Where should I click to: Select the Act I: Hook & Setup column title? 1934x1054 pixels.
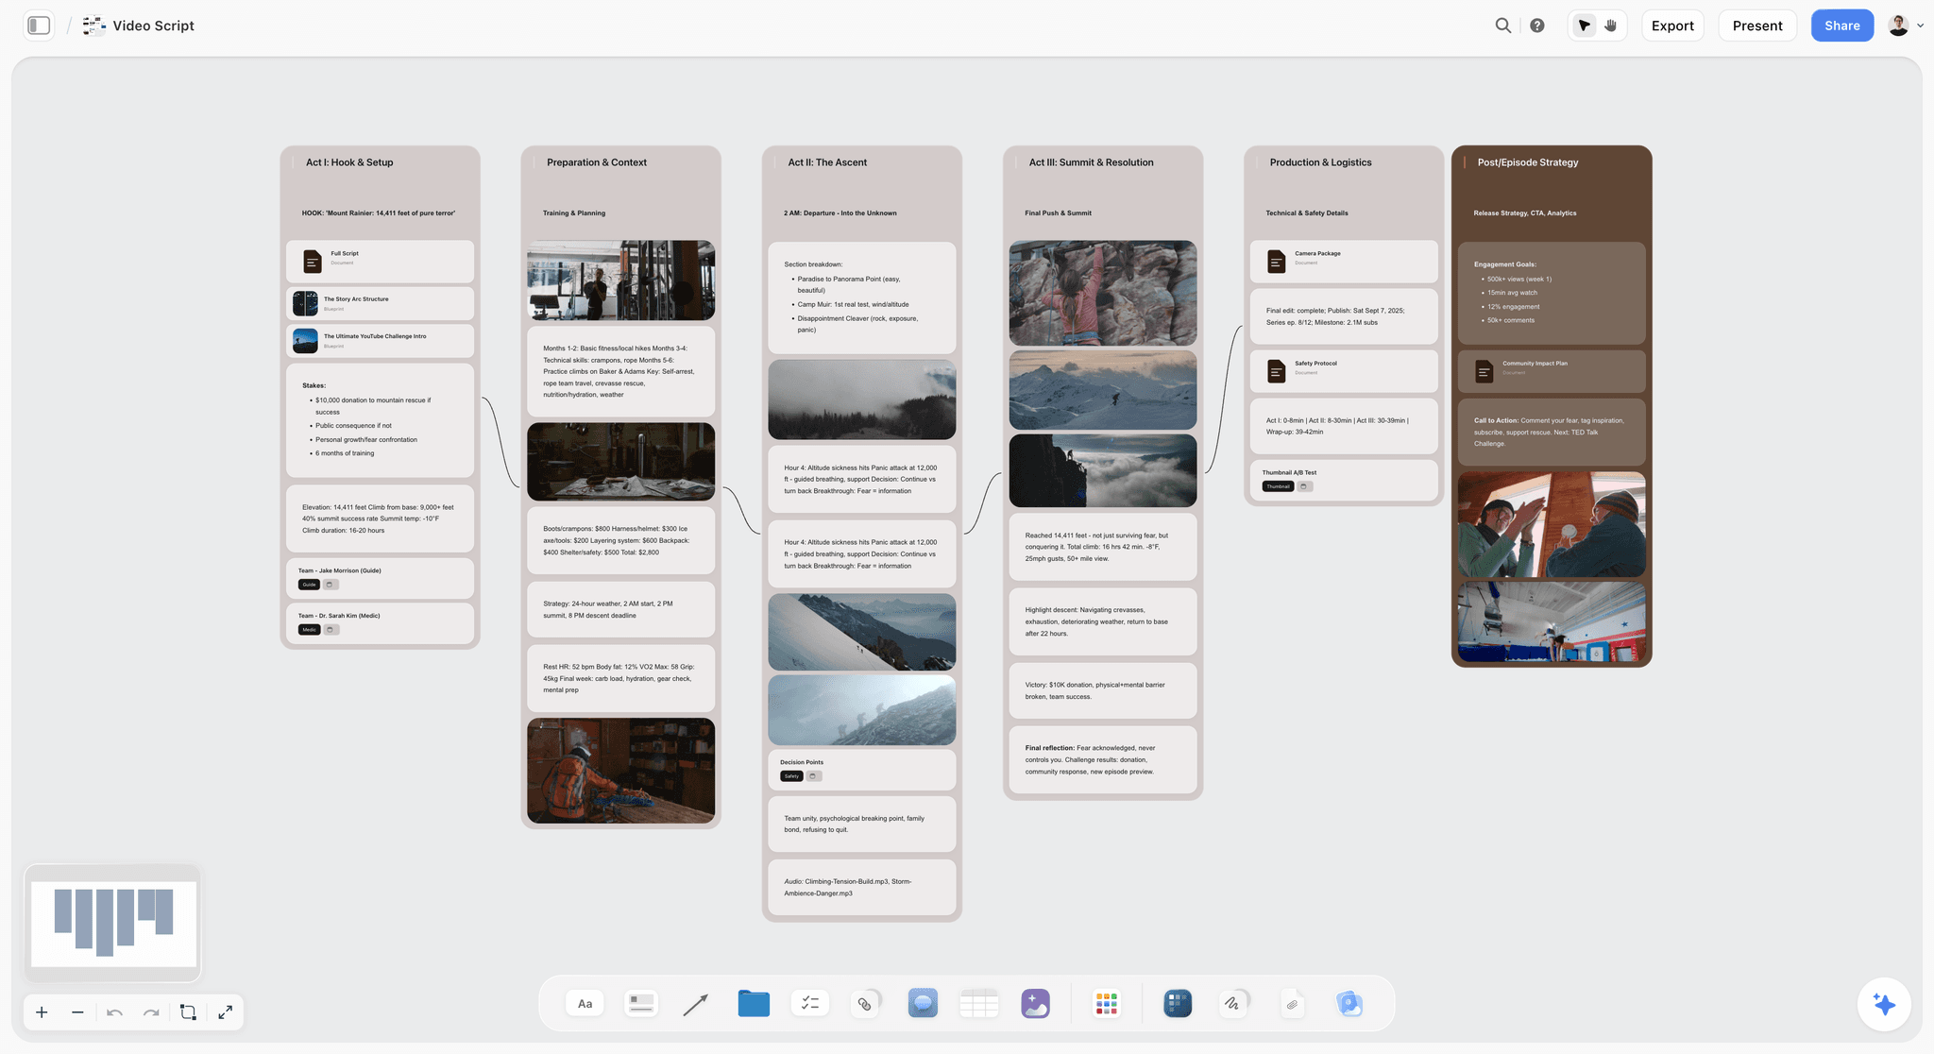tap(349, 162)
